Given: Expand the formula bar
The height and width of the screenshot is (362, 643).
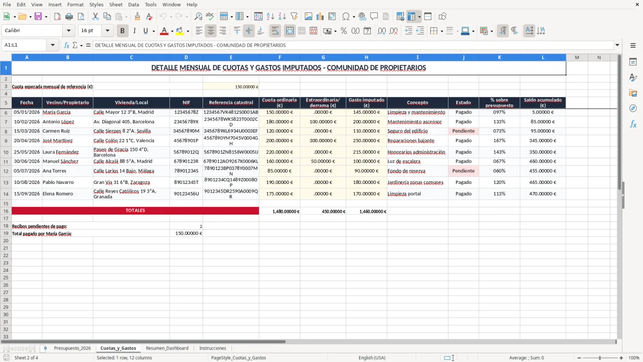Looking at the screenshot, I should (617, 45).
